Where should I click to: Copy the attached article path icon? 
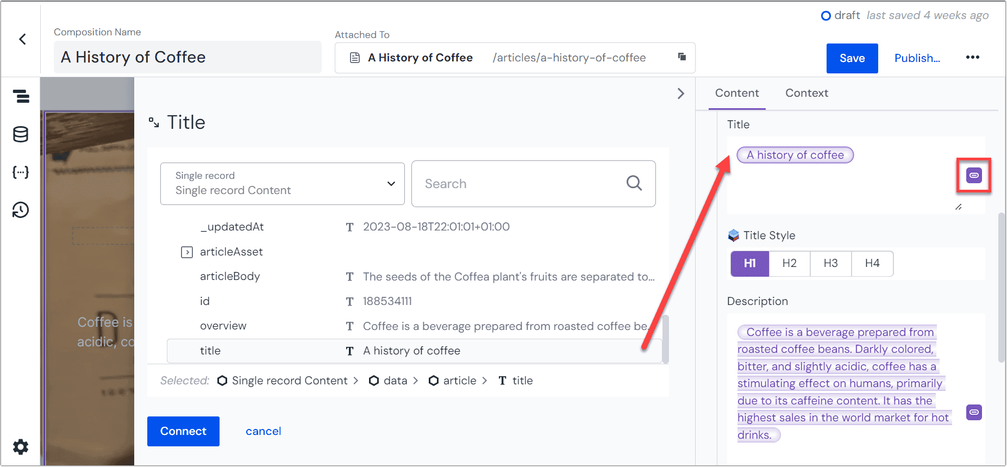681,57
